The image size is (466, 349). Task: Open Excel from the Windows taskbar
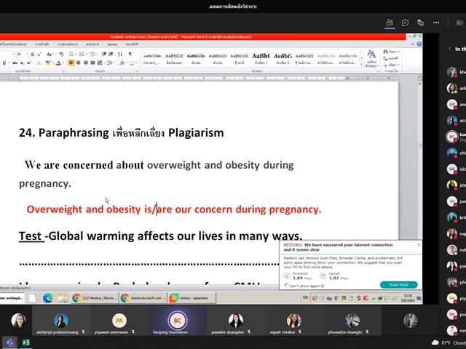tap(26, 342)
